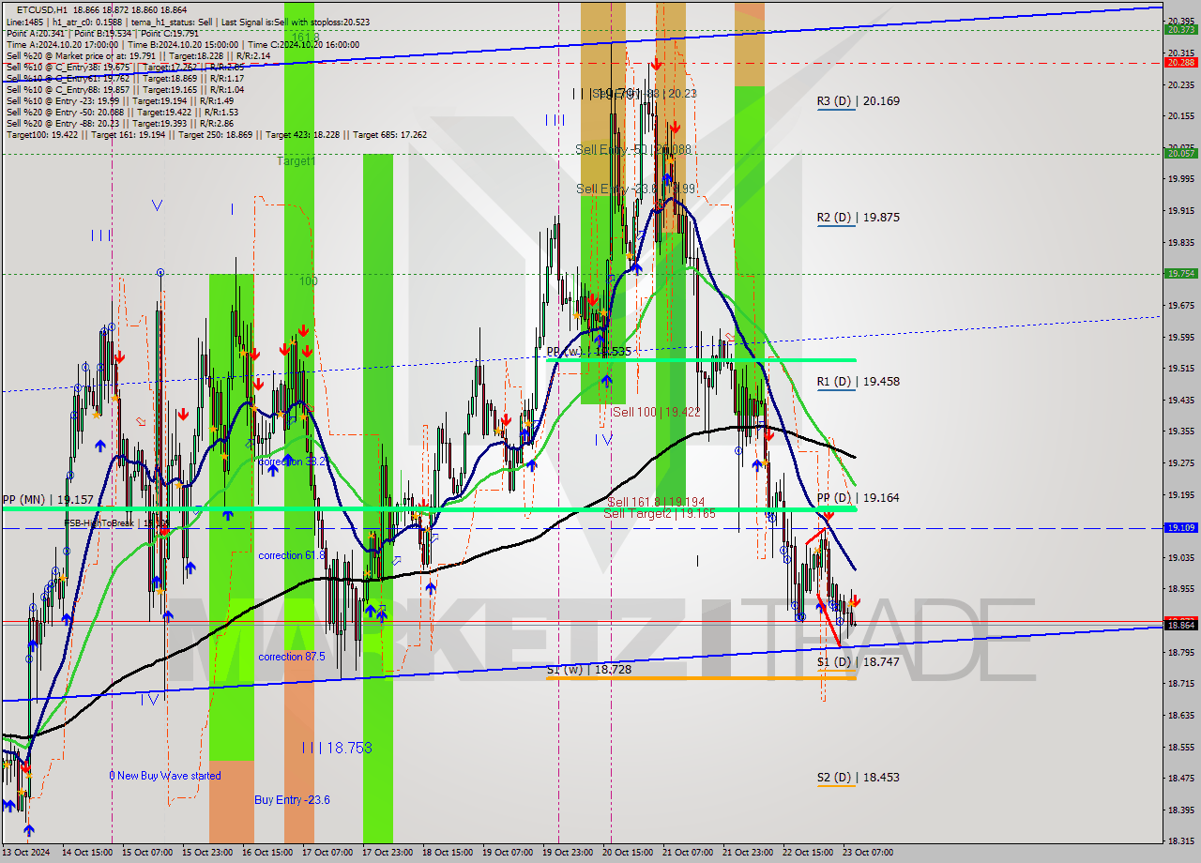Click the Buy Entry -23.6 label
Screen dimensions: 1201x863
[x=292, y=800]
